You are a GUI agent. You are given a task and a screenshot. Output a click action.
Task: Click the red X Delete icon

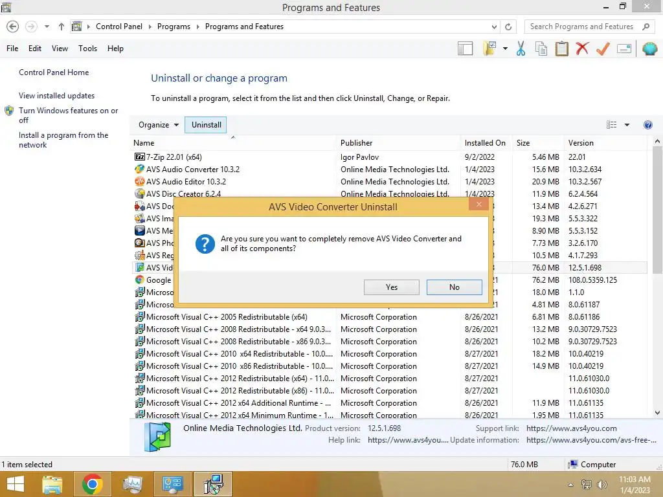coord(582,48)
